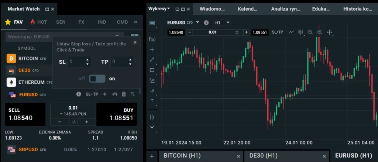
Task: Select the rectangle drawing tool
Action: [x=152, y=70]
